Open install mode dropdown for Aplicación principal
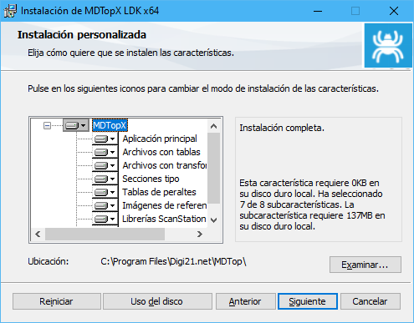The width and height of the screenshot is (414, 323). pyautogui.click(x=105, y=139)
